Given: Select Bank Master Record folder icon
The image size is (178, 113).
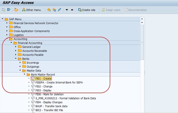Looking at the screenshot, I should pos(29,75).
